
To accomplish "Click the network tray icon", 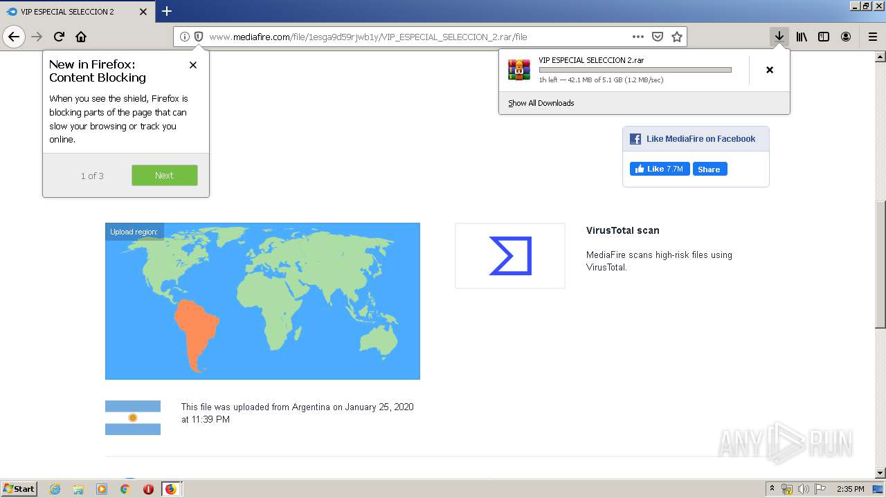I will point(787,489).
